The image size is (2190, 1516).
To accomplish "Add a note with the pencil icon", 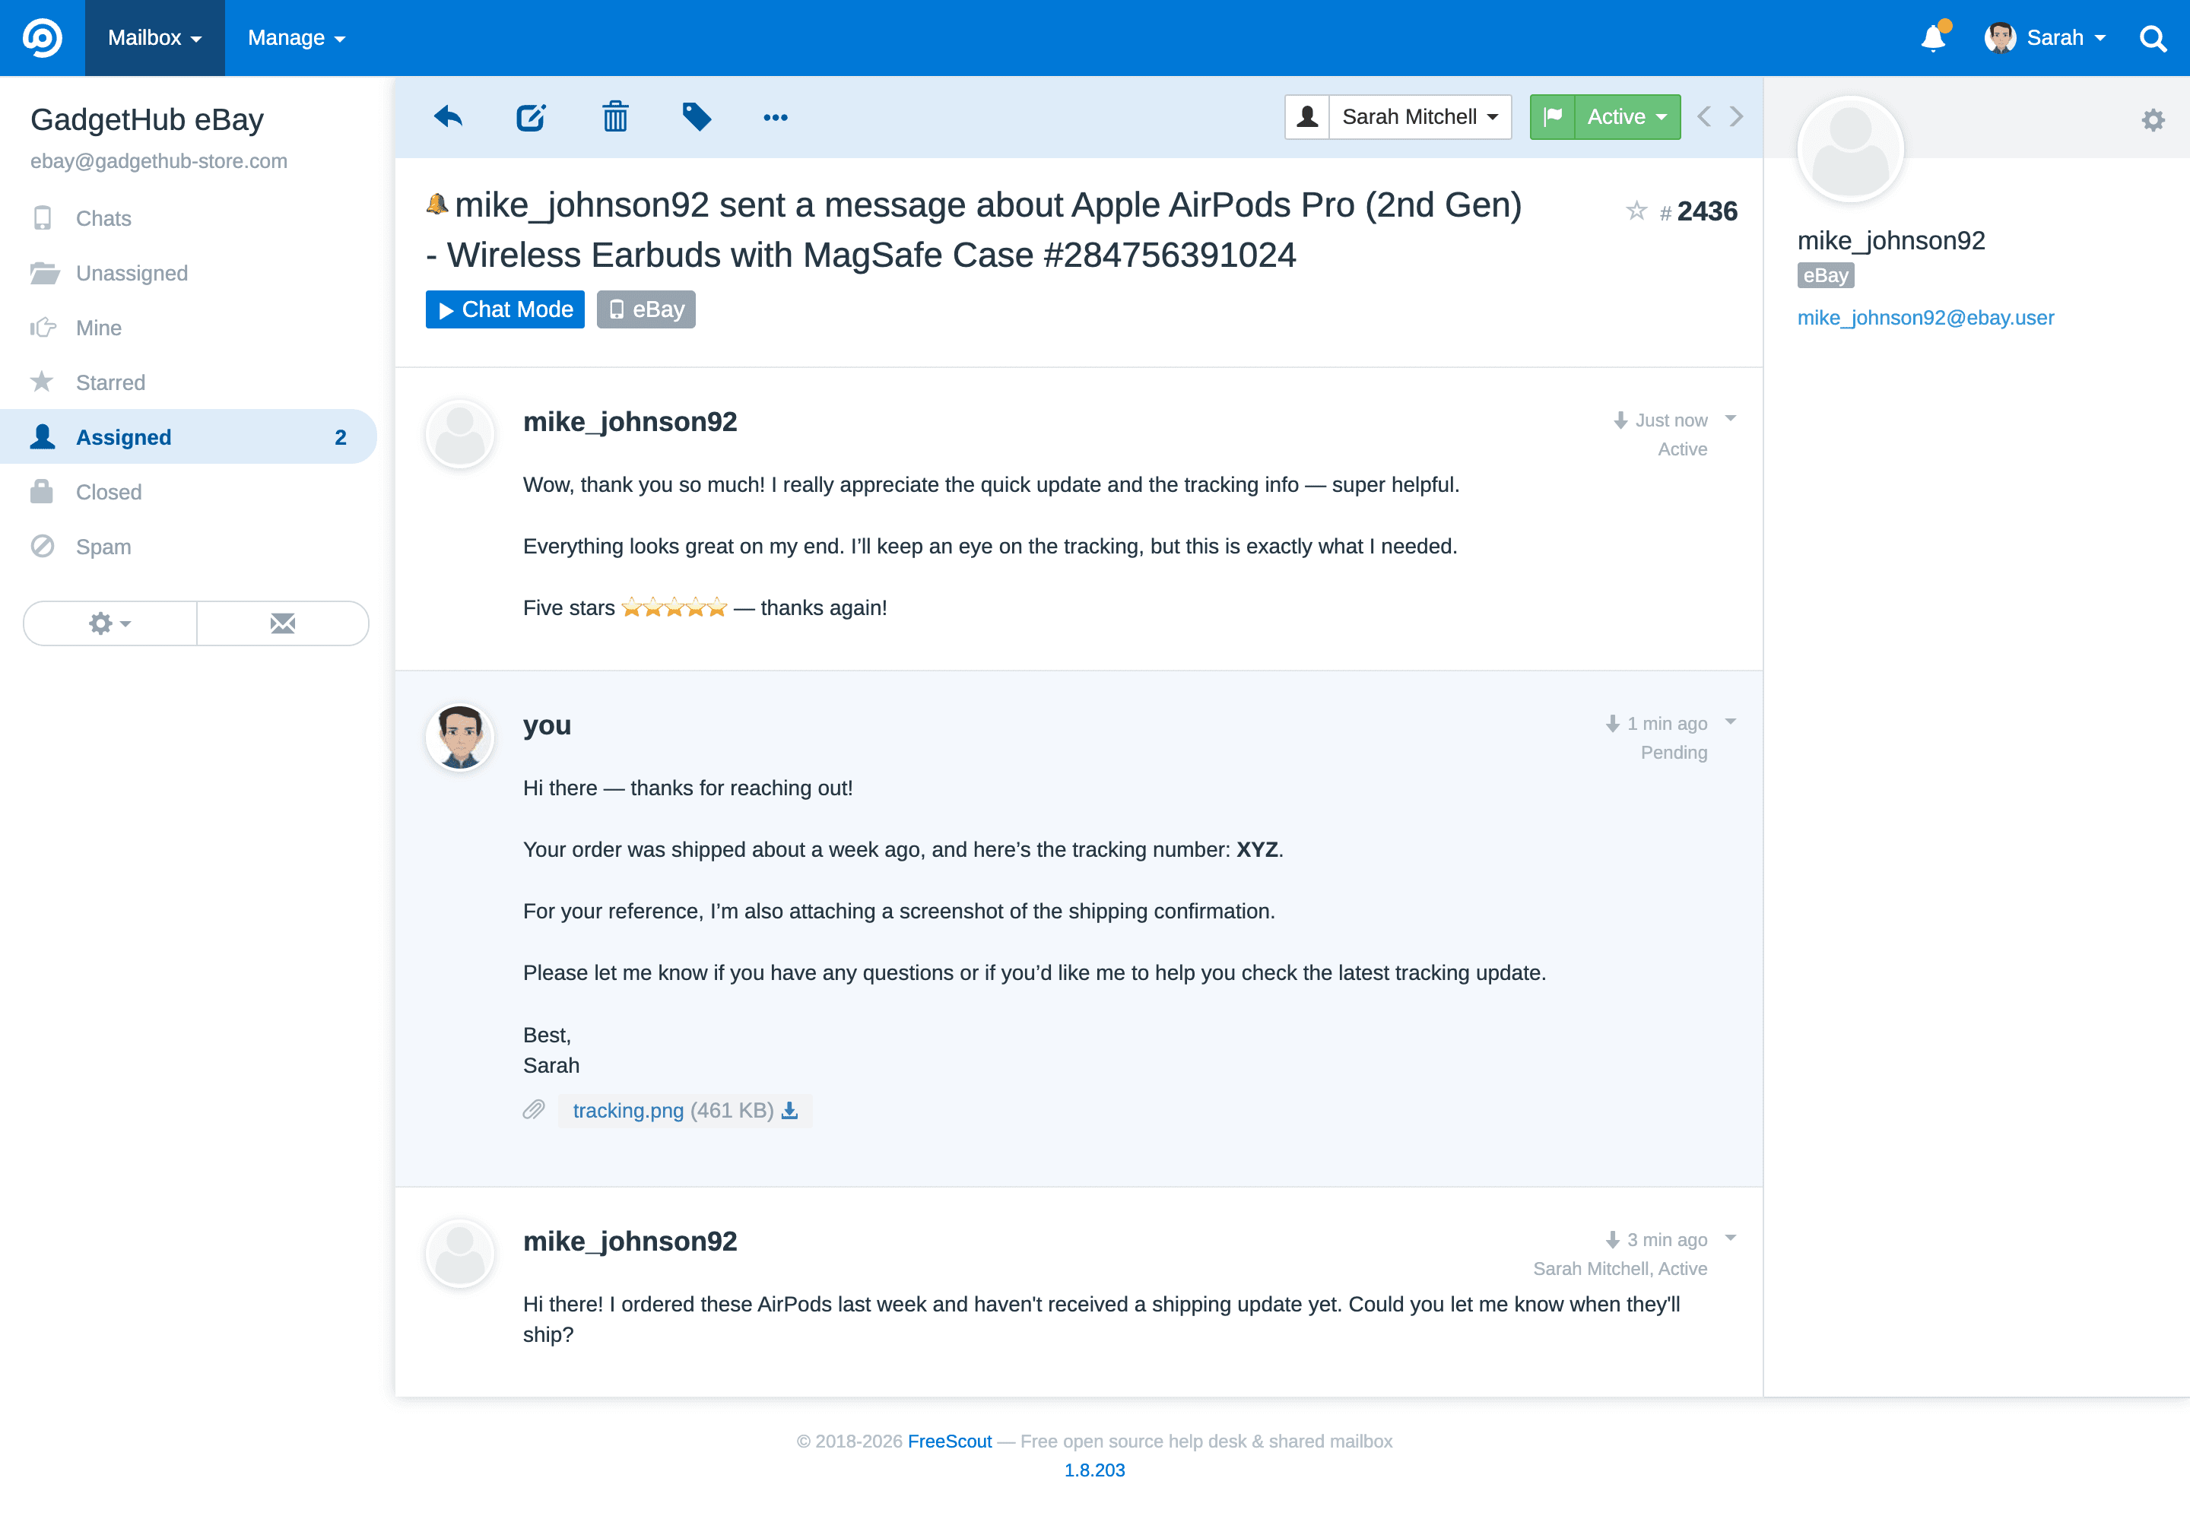I will [x=531, y=116].
